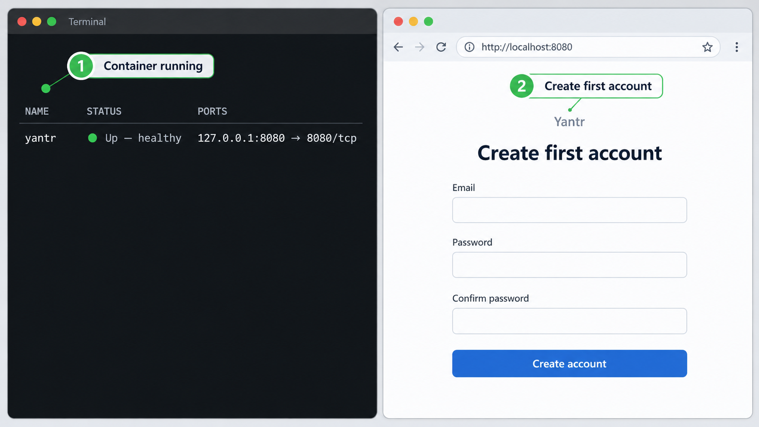This screenshot has width=759, height=427.
Task: Select the 'Email' field label
Action: pos(463,187)
